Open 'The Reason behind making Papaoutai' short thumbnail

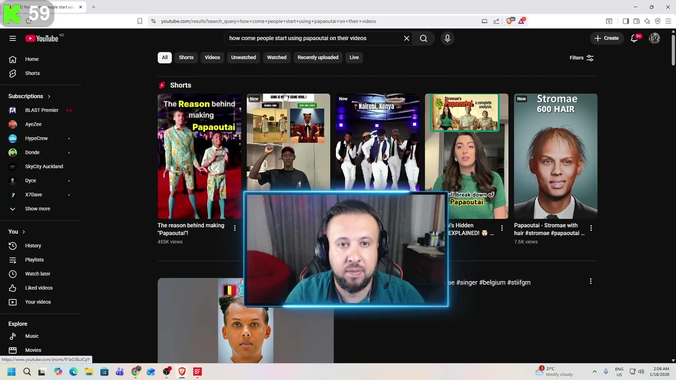click(x=199, y=156)
